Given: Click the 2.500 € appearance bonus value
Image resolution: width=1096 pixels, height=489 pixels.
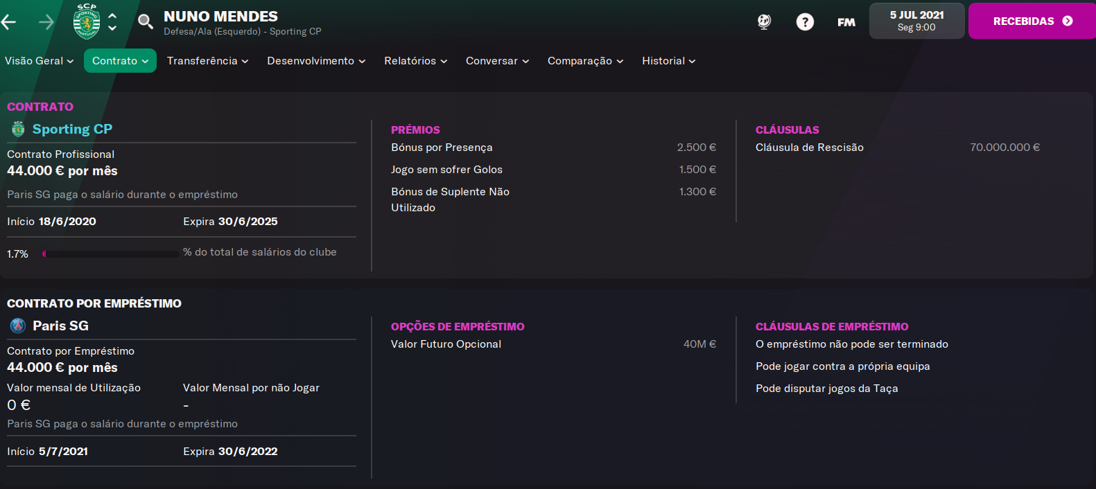Looking at the screenshot, I should tap(697, 148).
